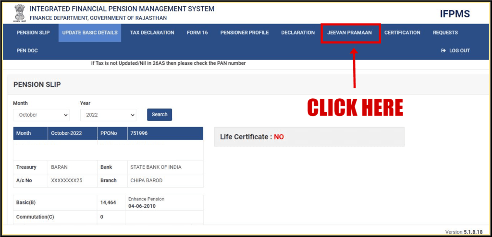Click the IFPMS title text
The height and width of the screenshot is (237, 492).
(455, 14)
